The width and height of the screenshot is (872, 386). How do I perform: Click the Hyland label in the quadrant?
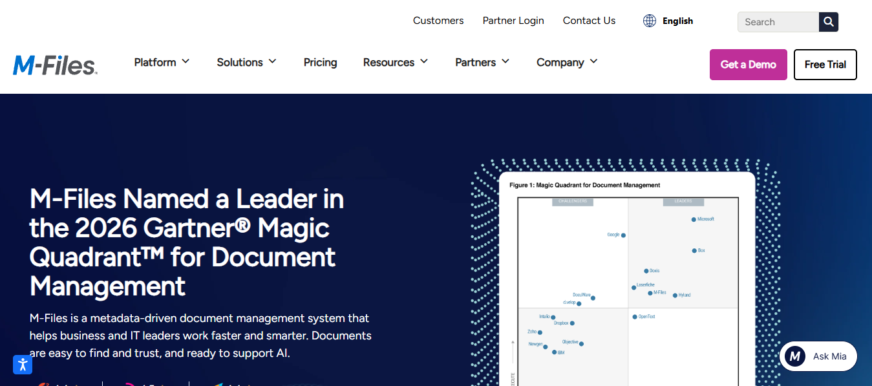(685, 295)
